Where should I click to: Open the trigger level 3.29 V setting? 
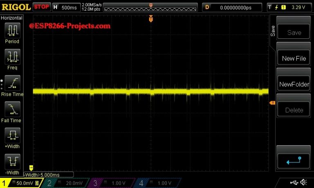(288, 7)
